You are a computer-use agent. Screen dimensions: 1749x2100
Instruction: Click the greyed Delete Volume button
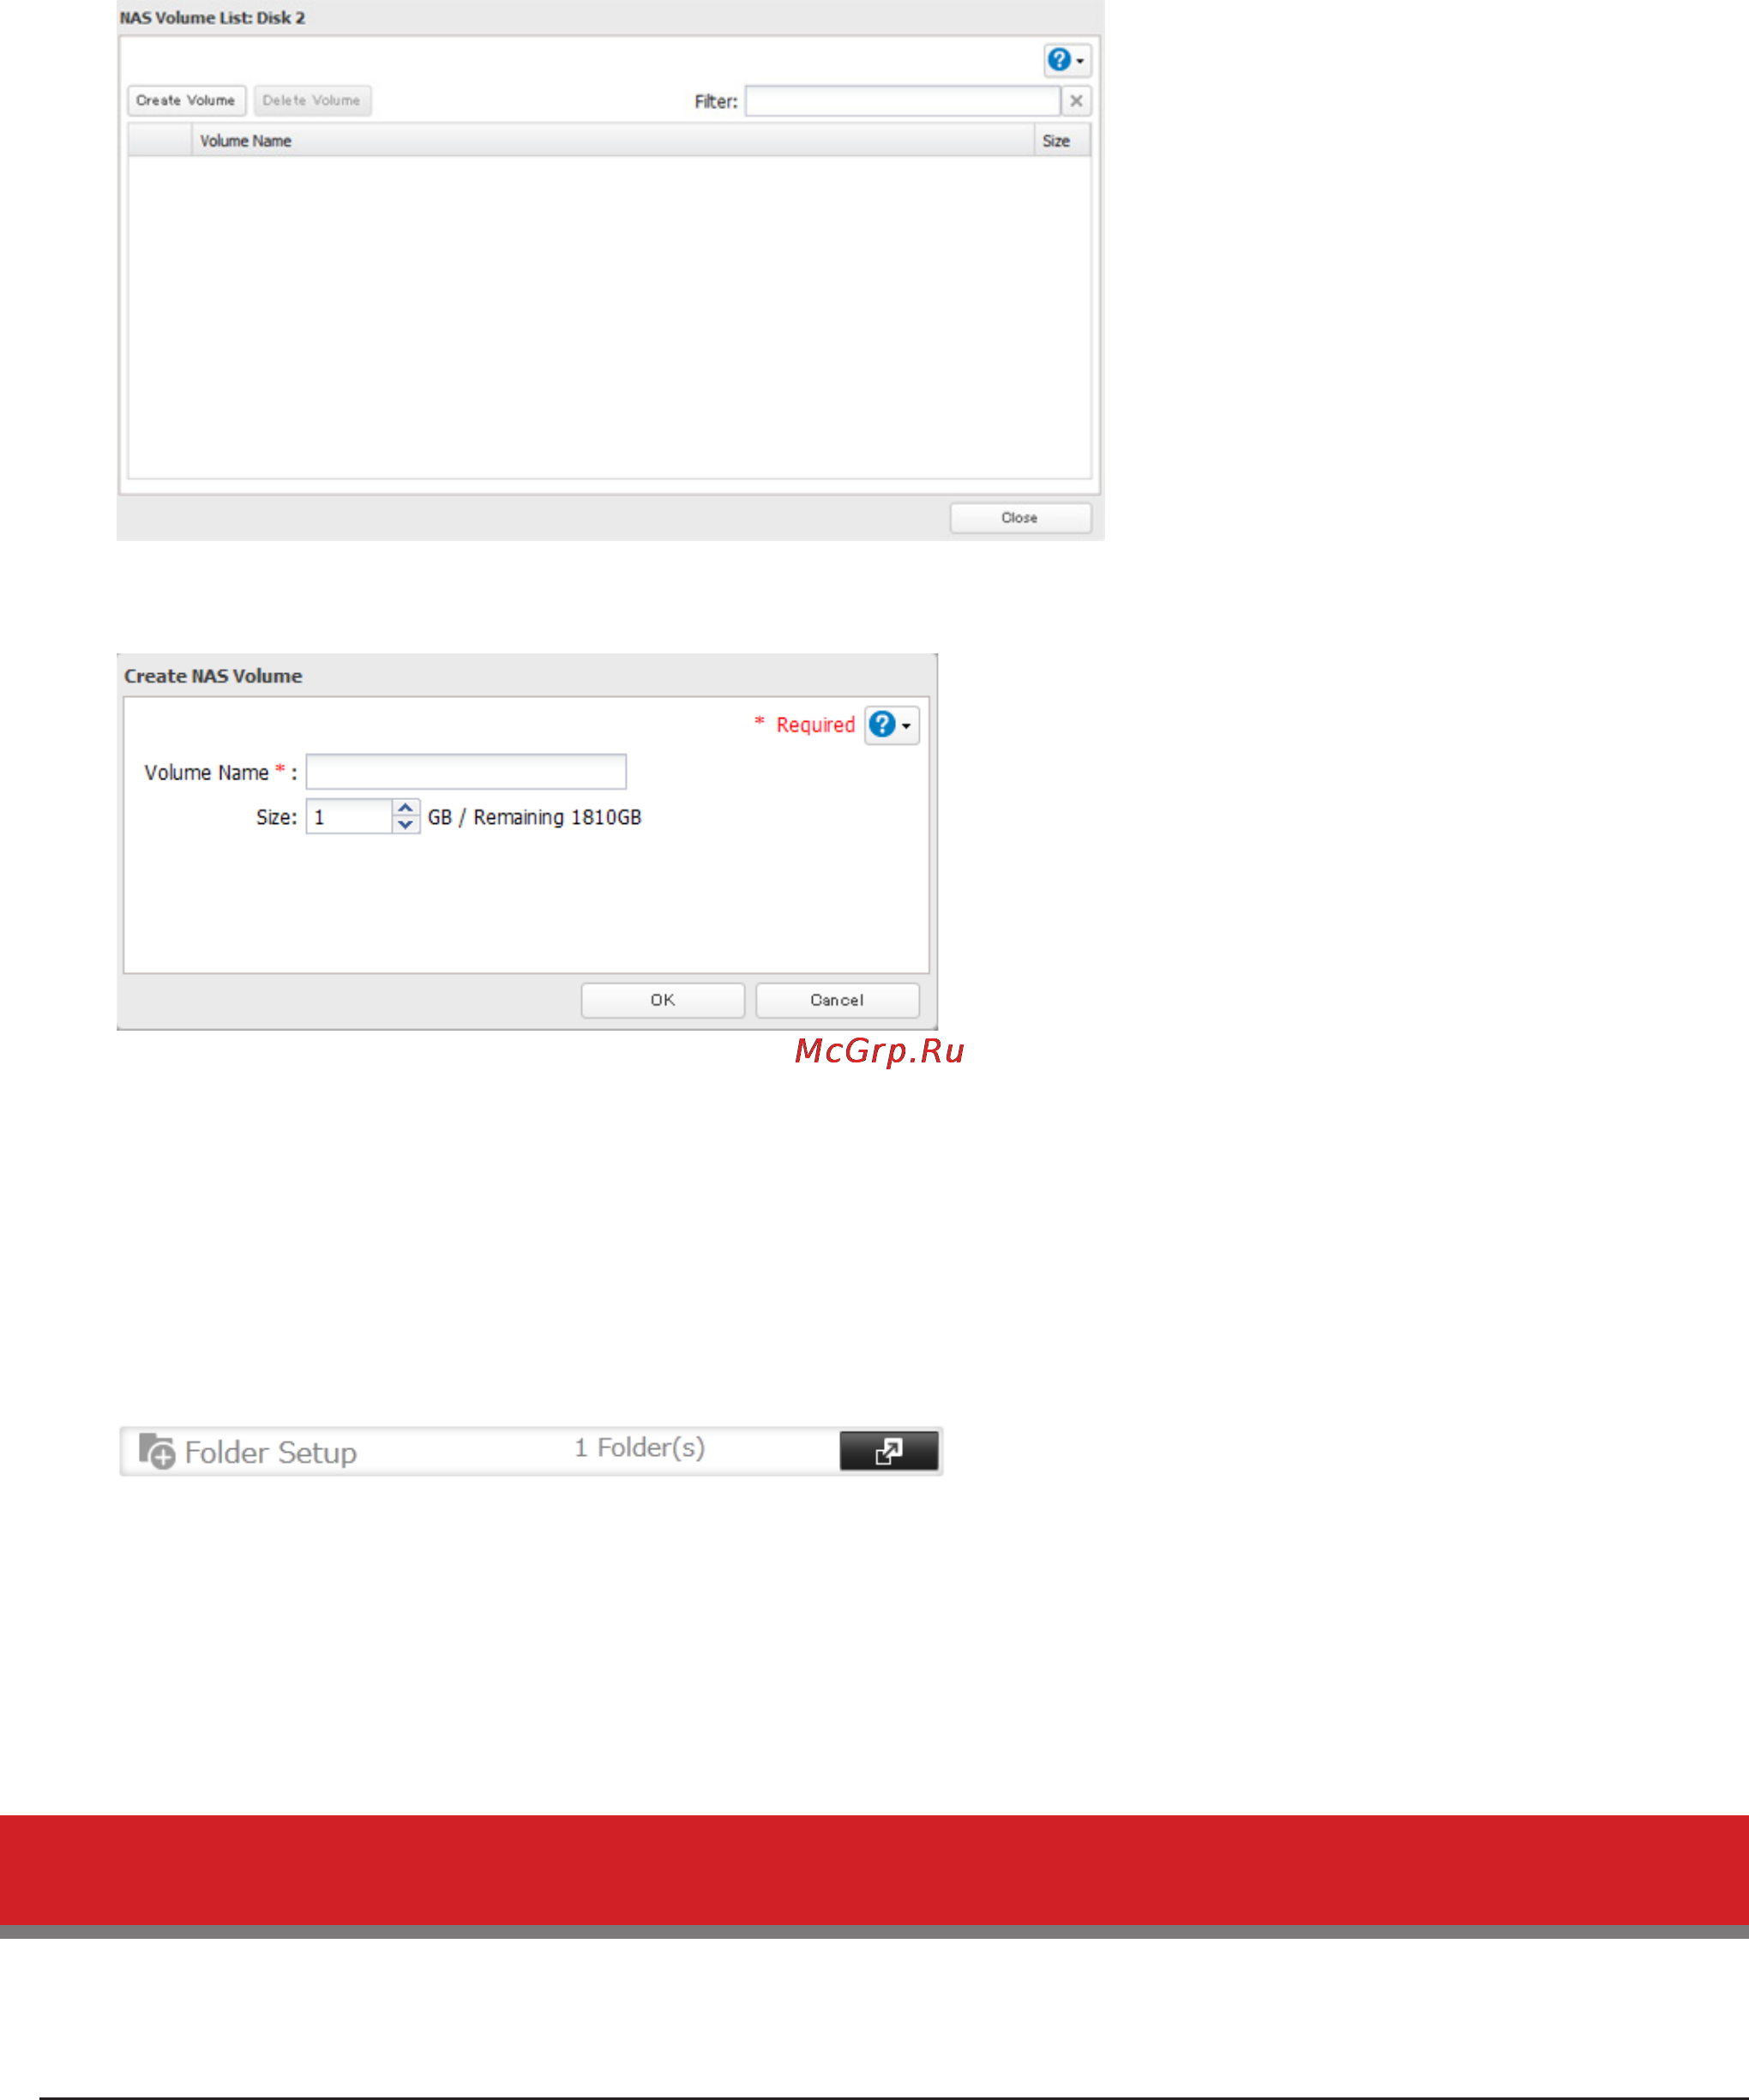(x=312, y=100)
